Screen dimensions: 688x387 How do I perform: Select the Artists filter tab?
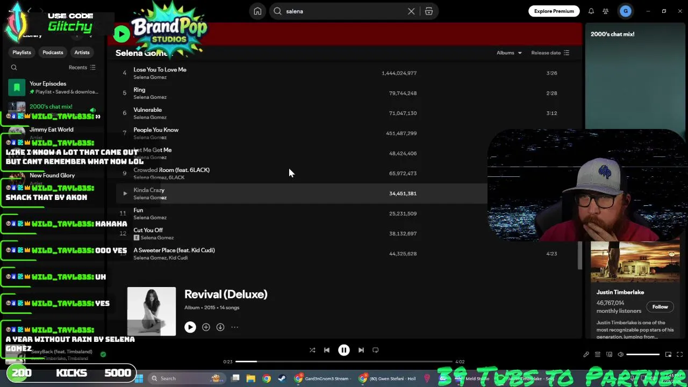click(x=82, y=52)
